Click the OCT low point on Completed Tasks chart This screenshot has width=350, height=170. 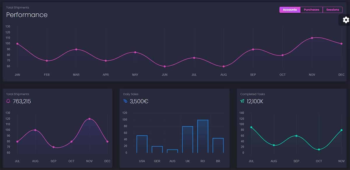click(319, 149)
